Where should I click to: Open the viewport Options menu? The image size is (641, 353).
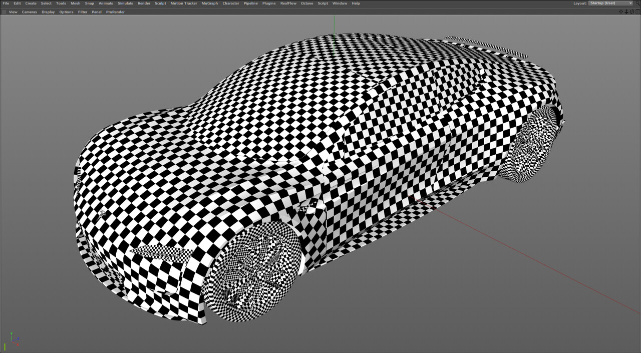pyautogui.click(x=66, y=12)
